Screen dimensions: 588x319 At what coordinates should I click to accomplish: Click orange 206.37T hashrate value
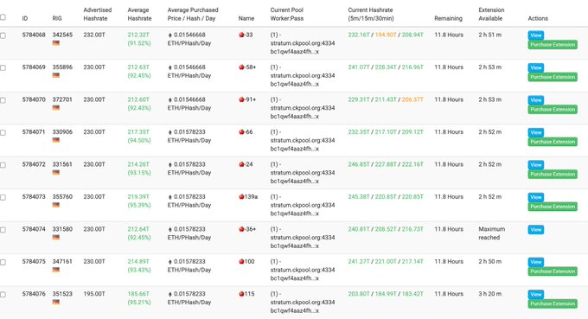(412, 99)
